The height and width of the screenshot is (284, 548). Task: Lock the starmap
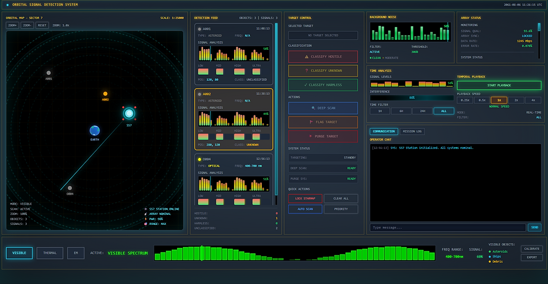click(305, 199)
